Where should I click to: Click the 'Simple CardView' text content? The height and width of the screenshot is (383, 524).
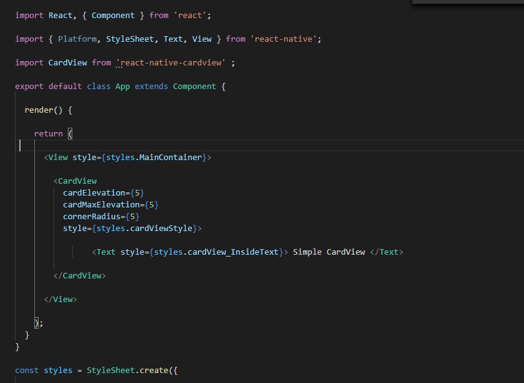(x=329, y=252)
